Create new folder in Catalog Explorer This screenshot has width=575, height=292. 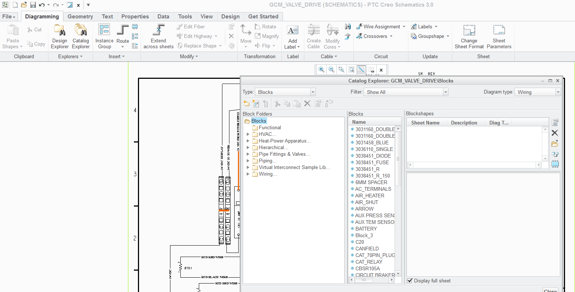click(x=246, y=103)
